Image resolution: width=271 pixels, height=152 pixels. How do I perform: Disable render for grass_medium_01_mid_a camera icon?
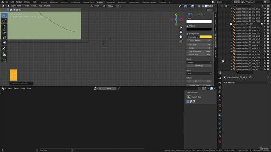coord(268,36)
